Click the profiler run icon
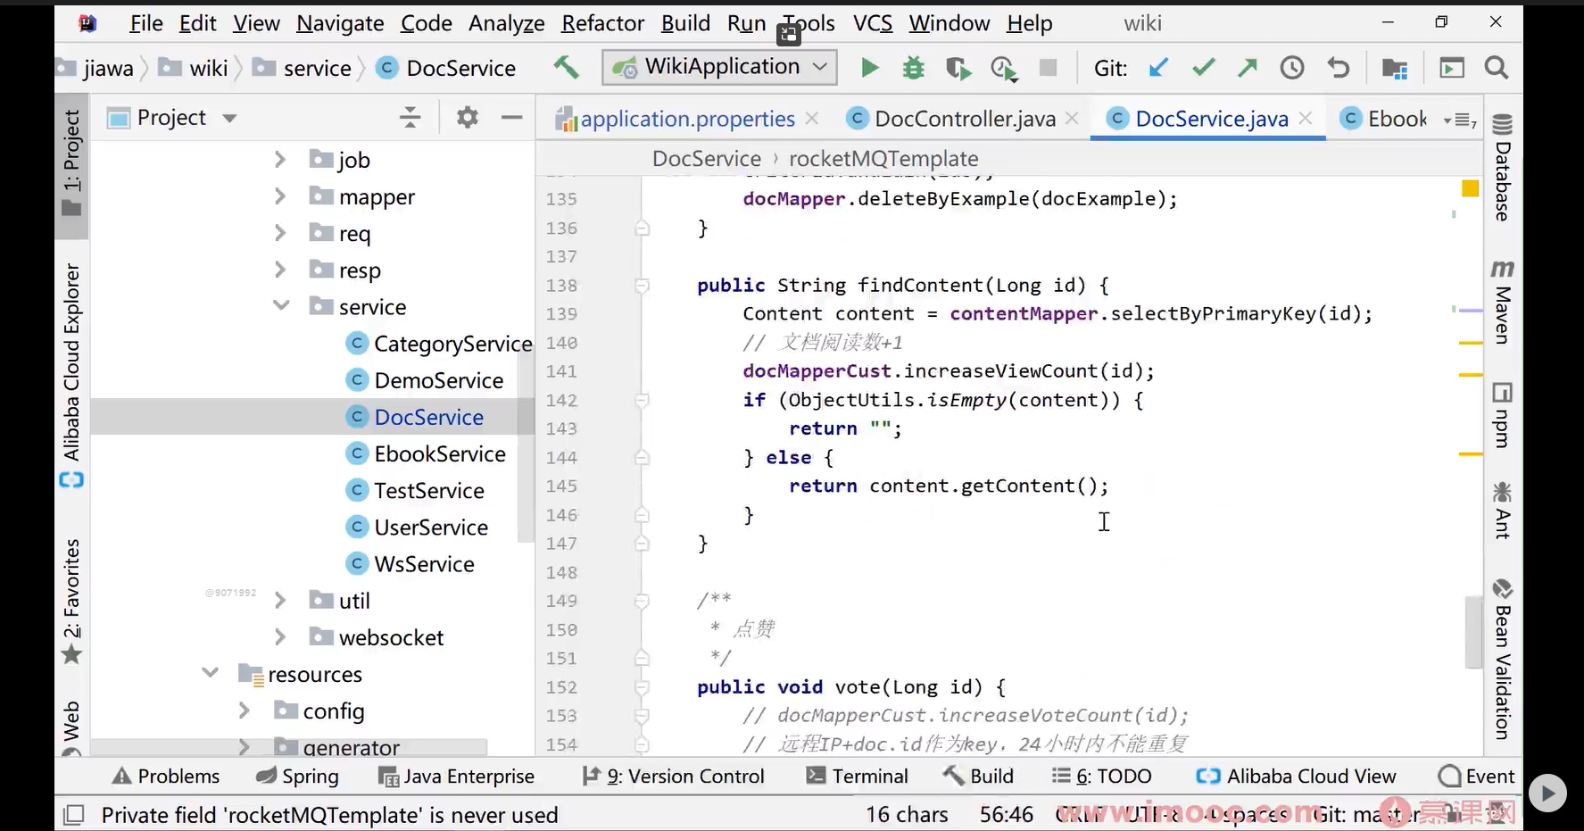1584x831 pixels. (1004, 69)
